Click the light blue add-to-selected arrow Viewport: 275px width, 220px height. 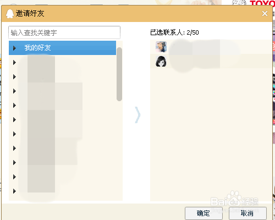tap(137, 115)
